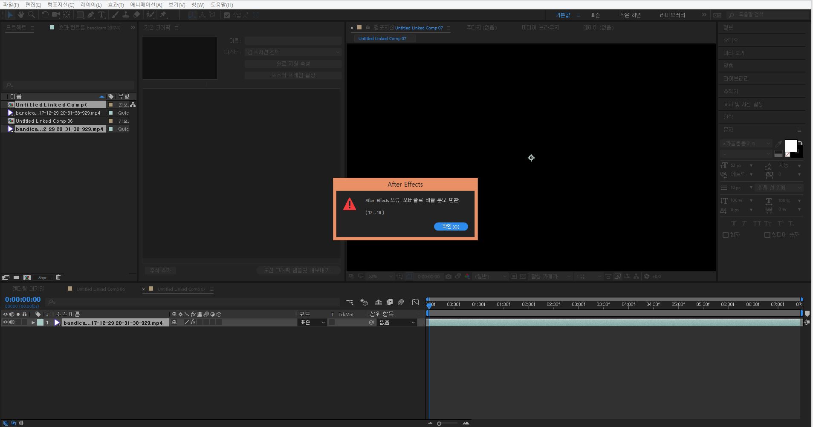Expand layer 1 properties triangle

click(x=33, y=323)
